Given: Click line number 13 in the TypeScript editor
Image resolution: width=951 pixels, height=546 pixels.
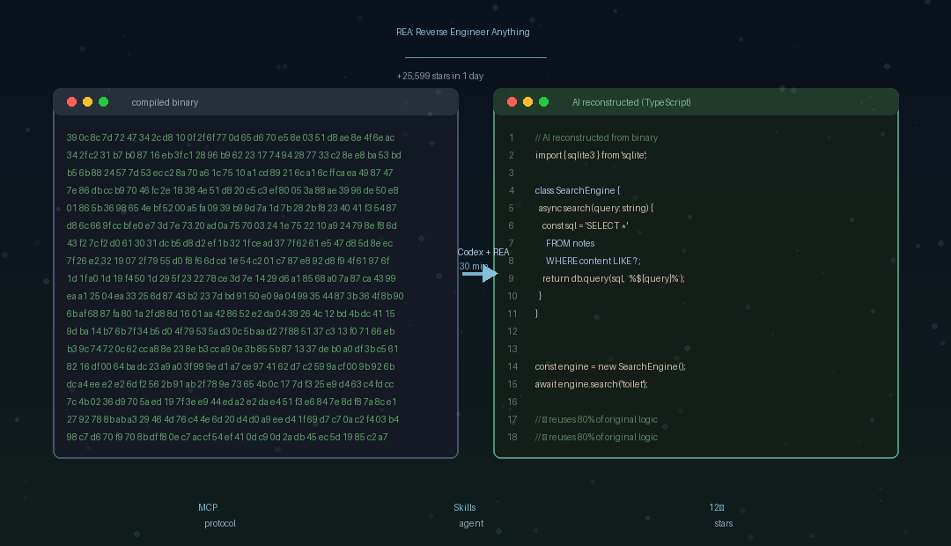Looking at the screenshot, I should [512, 349].
